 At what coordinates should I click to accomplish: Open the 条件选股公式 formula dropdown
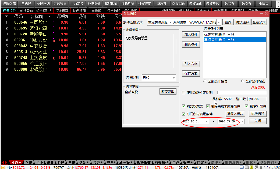pyautogui.click(x=219, y=22)
